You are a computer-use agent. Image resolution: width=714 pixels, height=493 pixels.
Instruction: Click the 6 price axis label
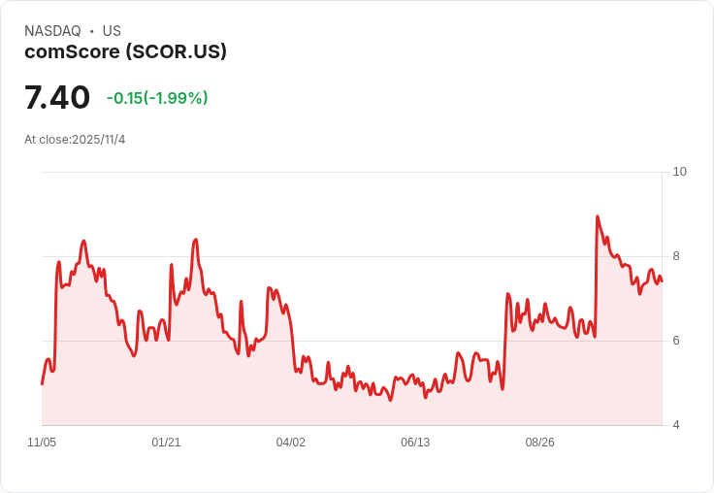pyautogui.click(x=676, y=341)
